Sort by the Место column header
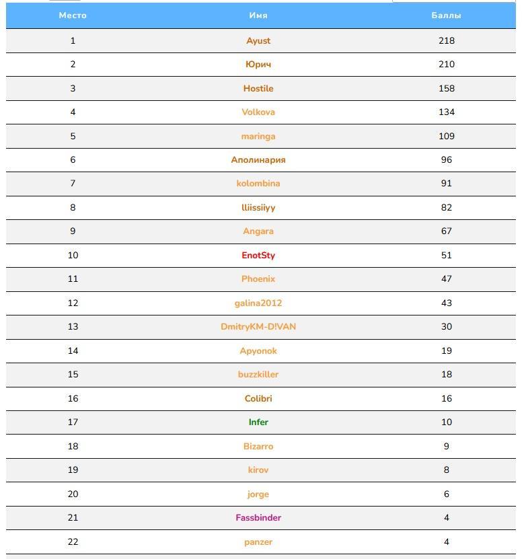 pos(73,15)
